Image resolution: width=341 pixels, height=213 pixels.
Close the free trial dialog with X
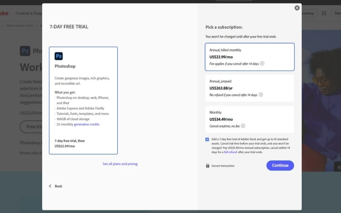[297, 8]
